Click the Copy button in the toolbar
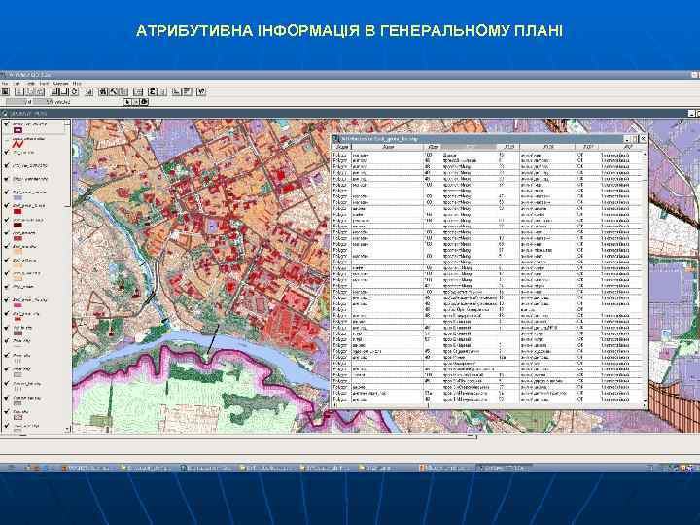Screen dimensions: 700x525 tap(29, 91)
